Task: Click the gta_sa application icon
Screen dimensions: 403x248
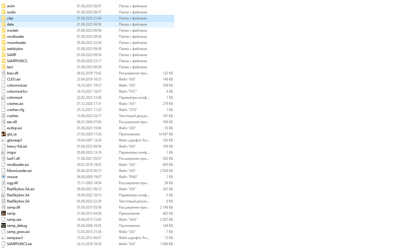Action: [x=3, y=134]
